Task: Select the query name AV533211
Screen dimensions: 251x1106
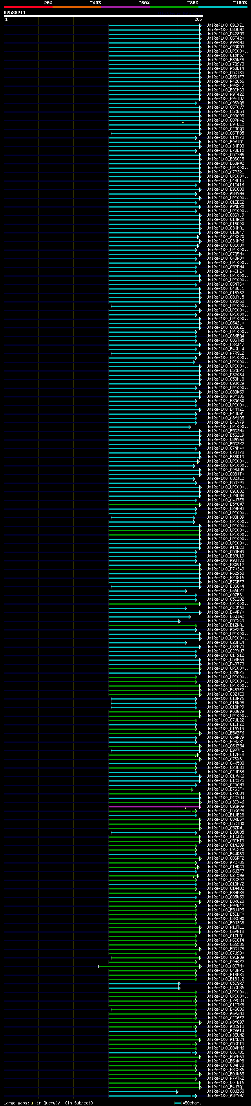Action: [x=15, y=13]
